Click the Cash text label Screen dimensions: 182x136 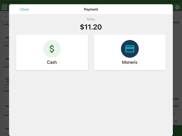tap(52, 62)
